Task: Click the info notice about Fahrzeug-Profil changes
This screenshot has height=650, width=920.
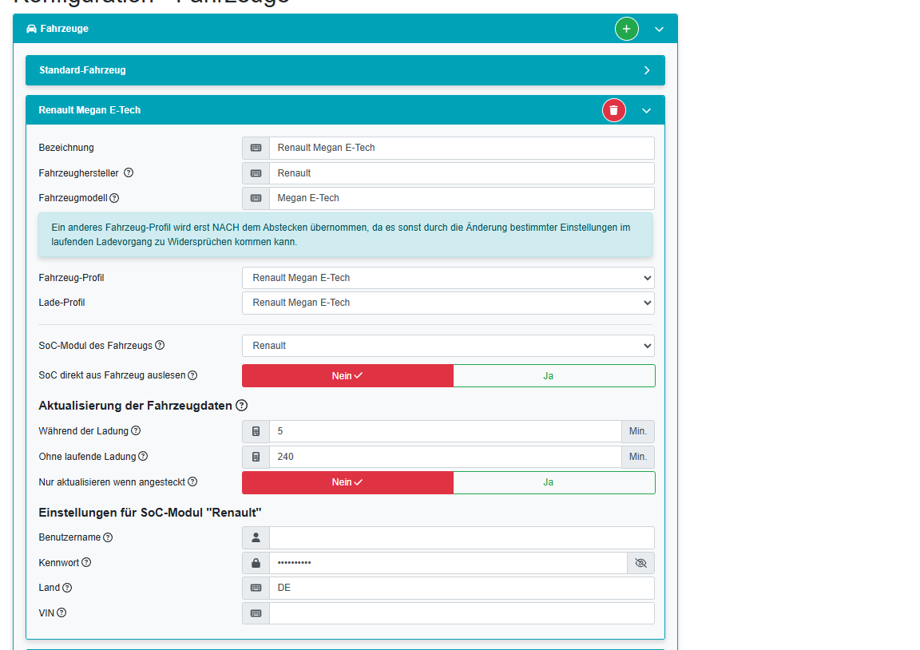Action: (345, 235)
